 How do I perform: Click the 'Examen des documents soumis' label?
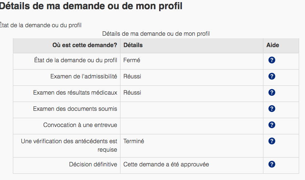[75, 109]
